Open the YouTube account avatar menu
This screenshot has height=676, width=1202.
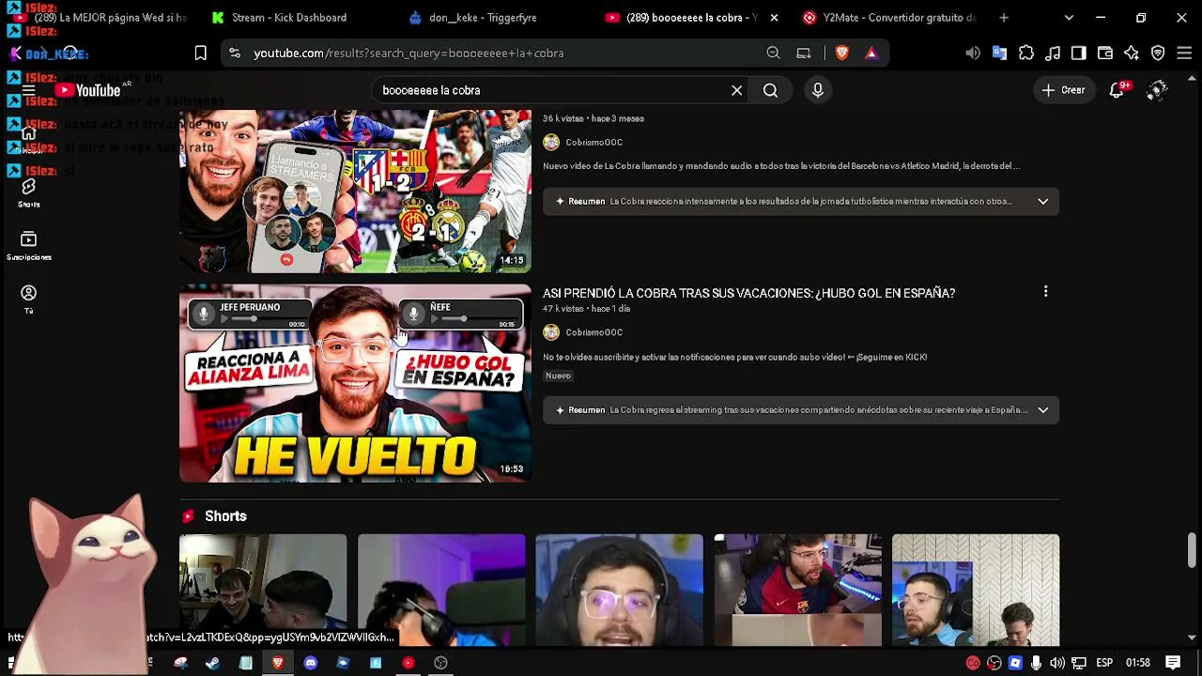[1157, 90]
